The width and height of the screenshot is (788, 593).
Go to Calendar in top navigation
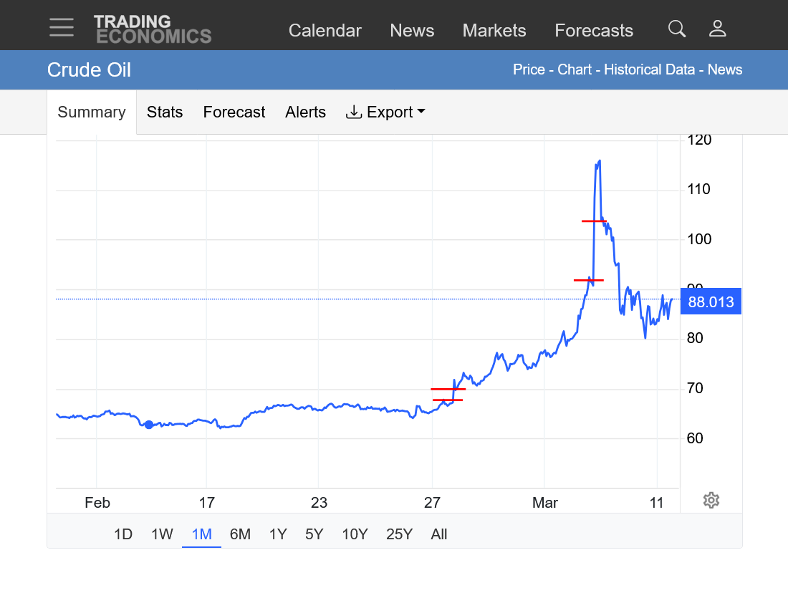(325, 31)
